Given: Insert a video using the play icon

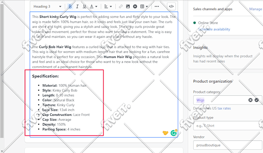Looking at the screenshot, I should 135,6.
